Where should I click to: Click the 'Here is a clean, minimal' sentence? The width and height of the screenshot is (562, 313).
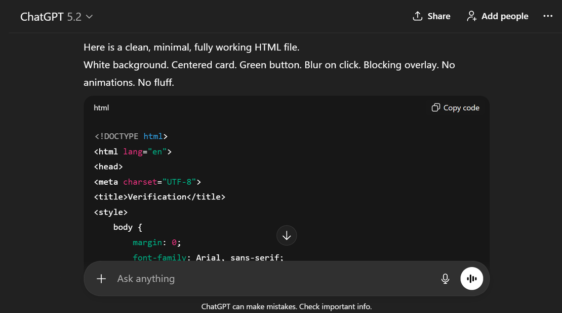191,47
